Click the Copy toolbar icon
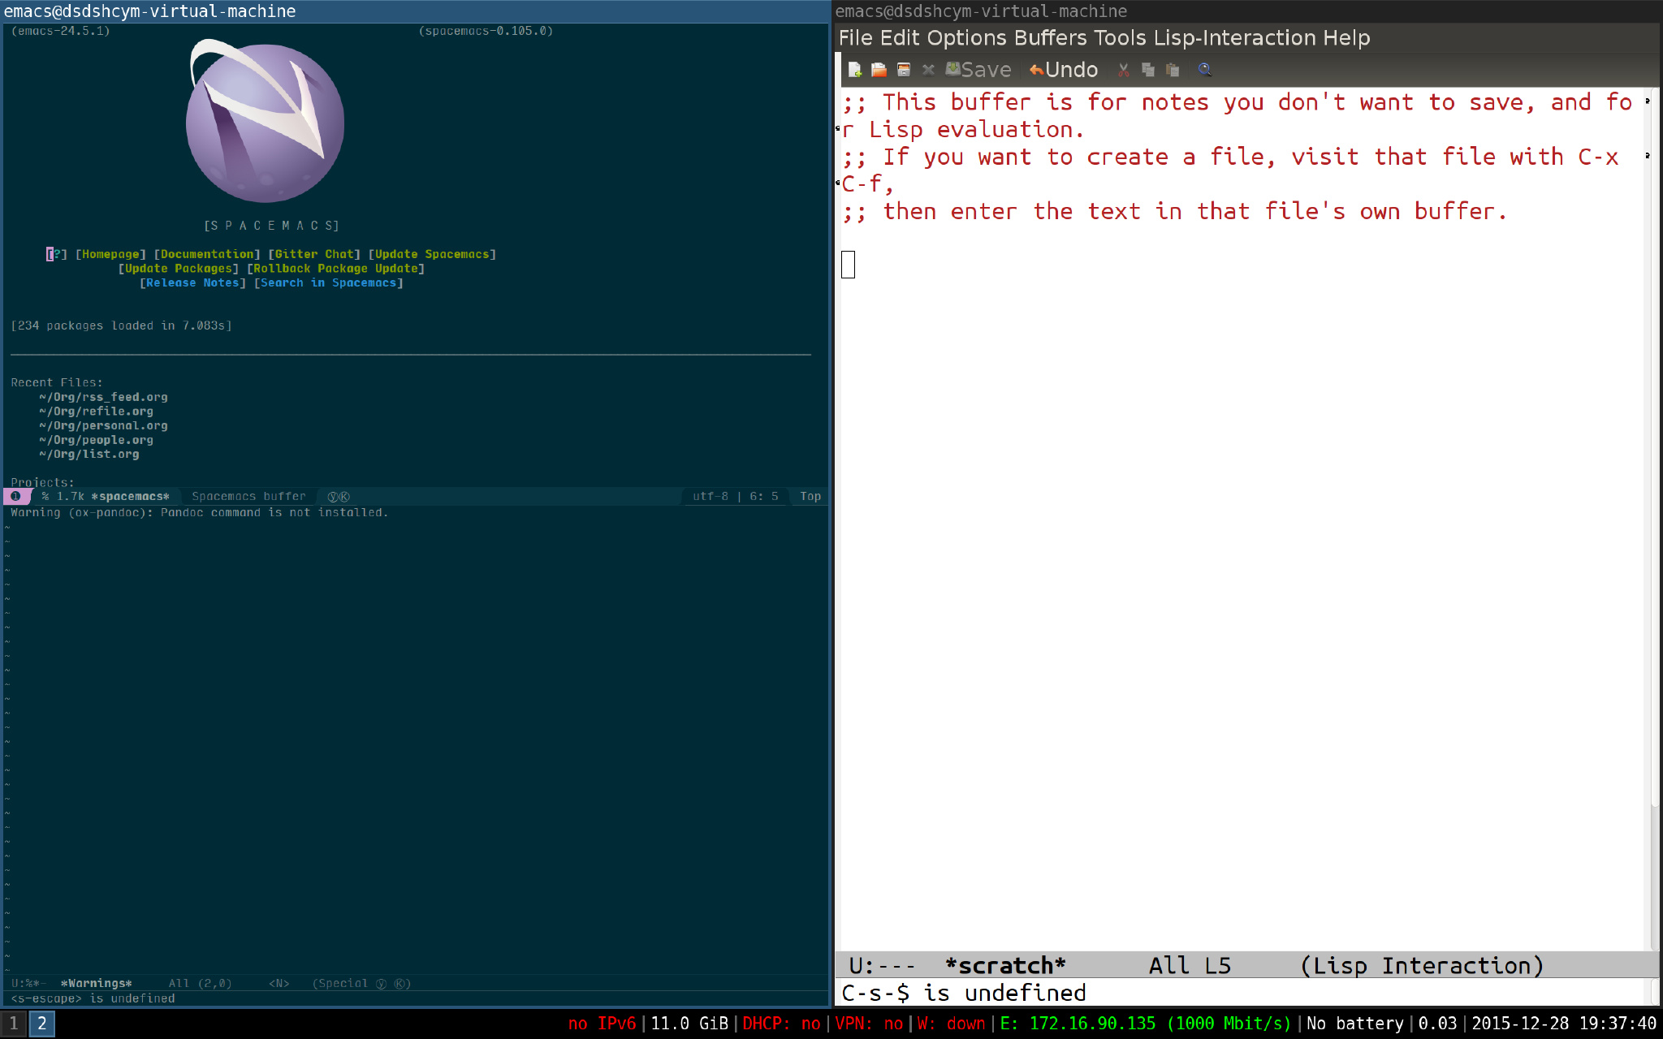Screen dimensions: 1663x1039 pos(1148,70)
